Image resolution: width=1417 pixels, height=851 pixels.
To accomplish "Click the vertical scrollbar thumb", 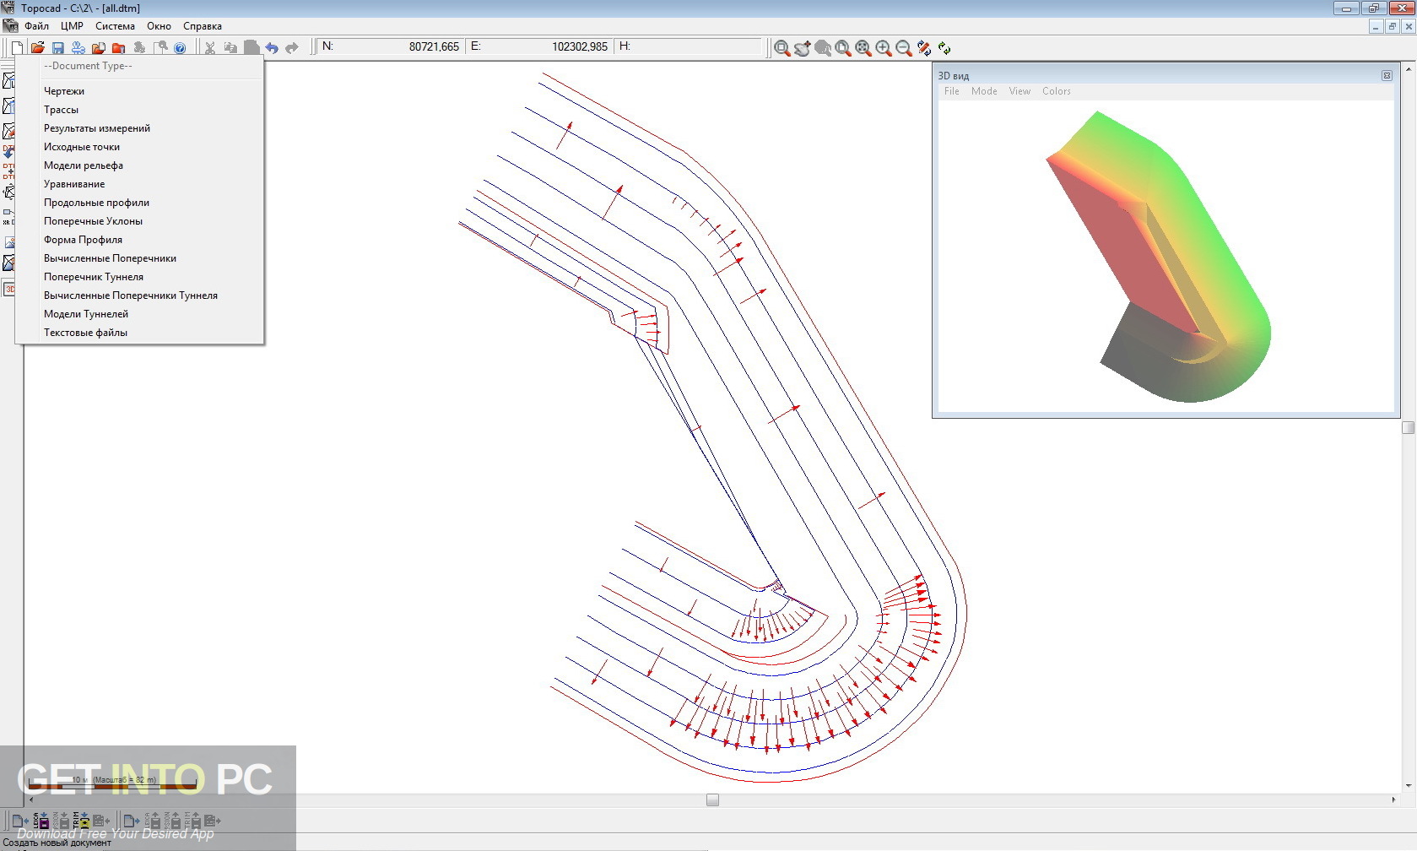I will point(1408,427).
